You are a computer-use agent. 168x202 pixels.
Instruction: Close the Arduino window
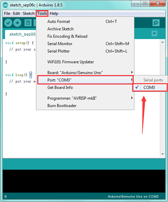(158, 4)
